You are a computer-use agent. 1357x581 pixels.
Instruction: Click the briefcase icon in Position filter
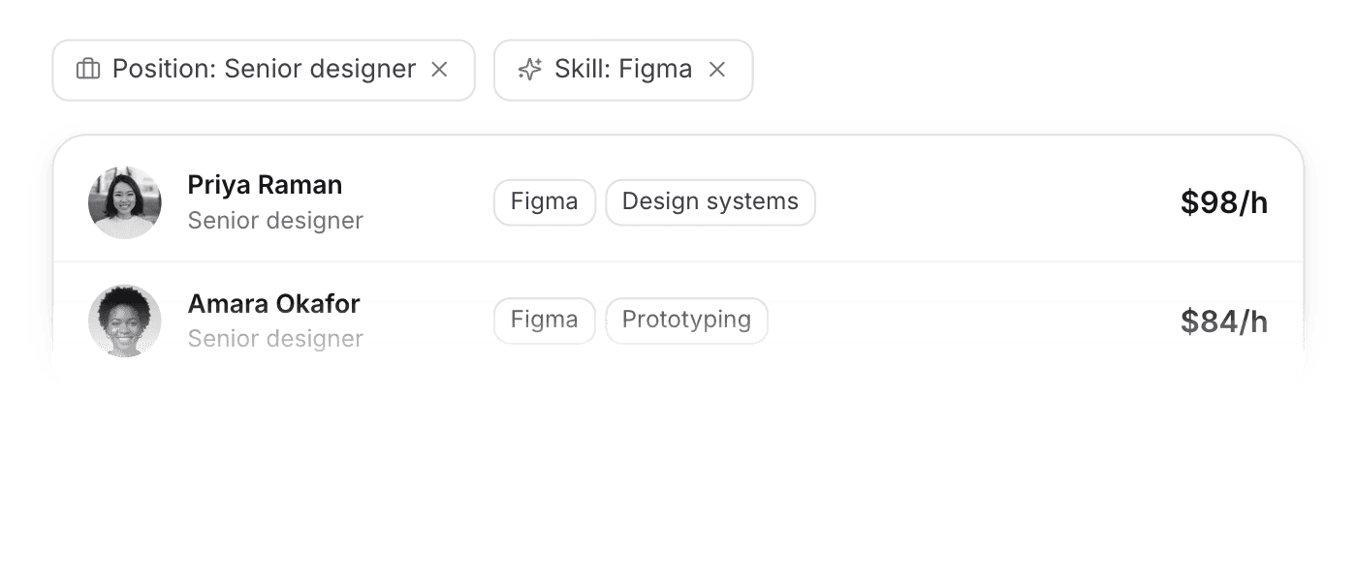[x=88, y=70]
